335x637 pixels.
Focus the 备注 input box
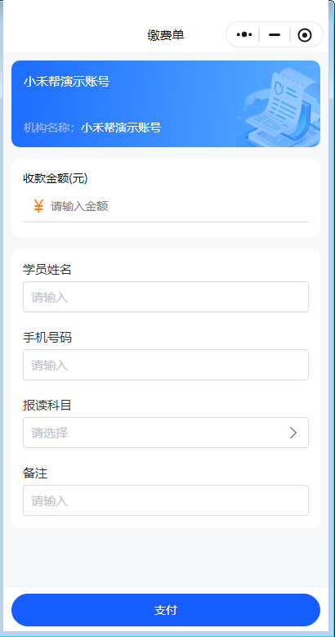[x=166, y=500]
